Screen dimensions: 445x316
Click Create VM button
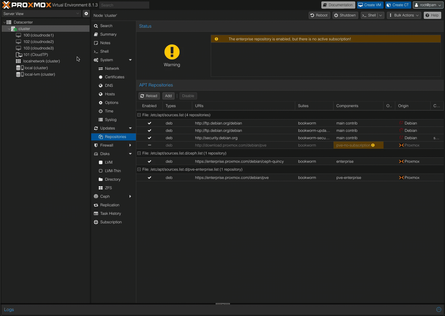[x=370, y=5]
